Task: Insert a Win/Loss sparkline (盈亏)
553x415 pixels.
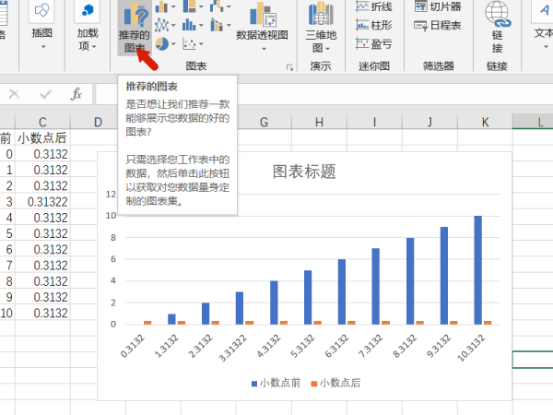Action: coord(374,43)
